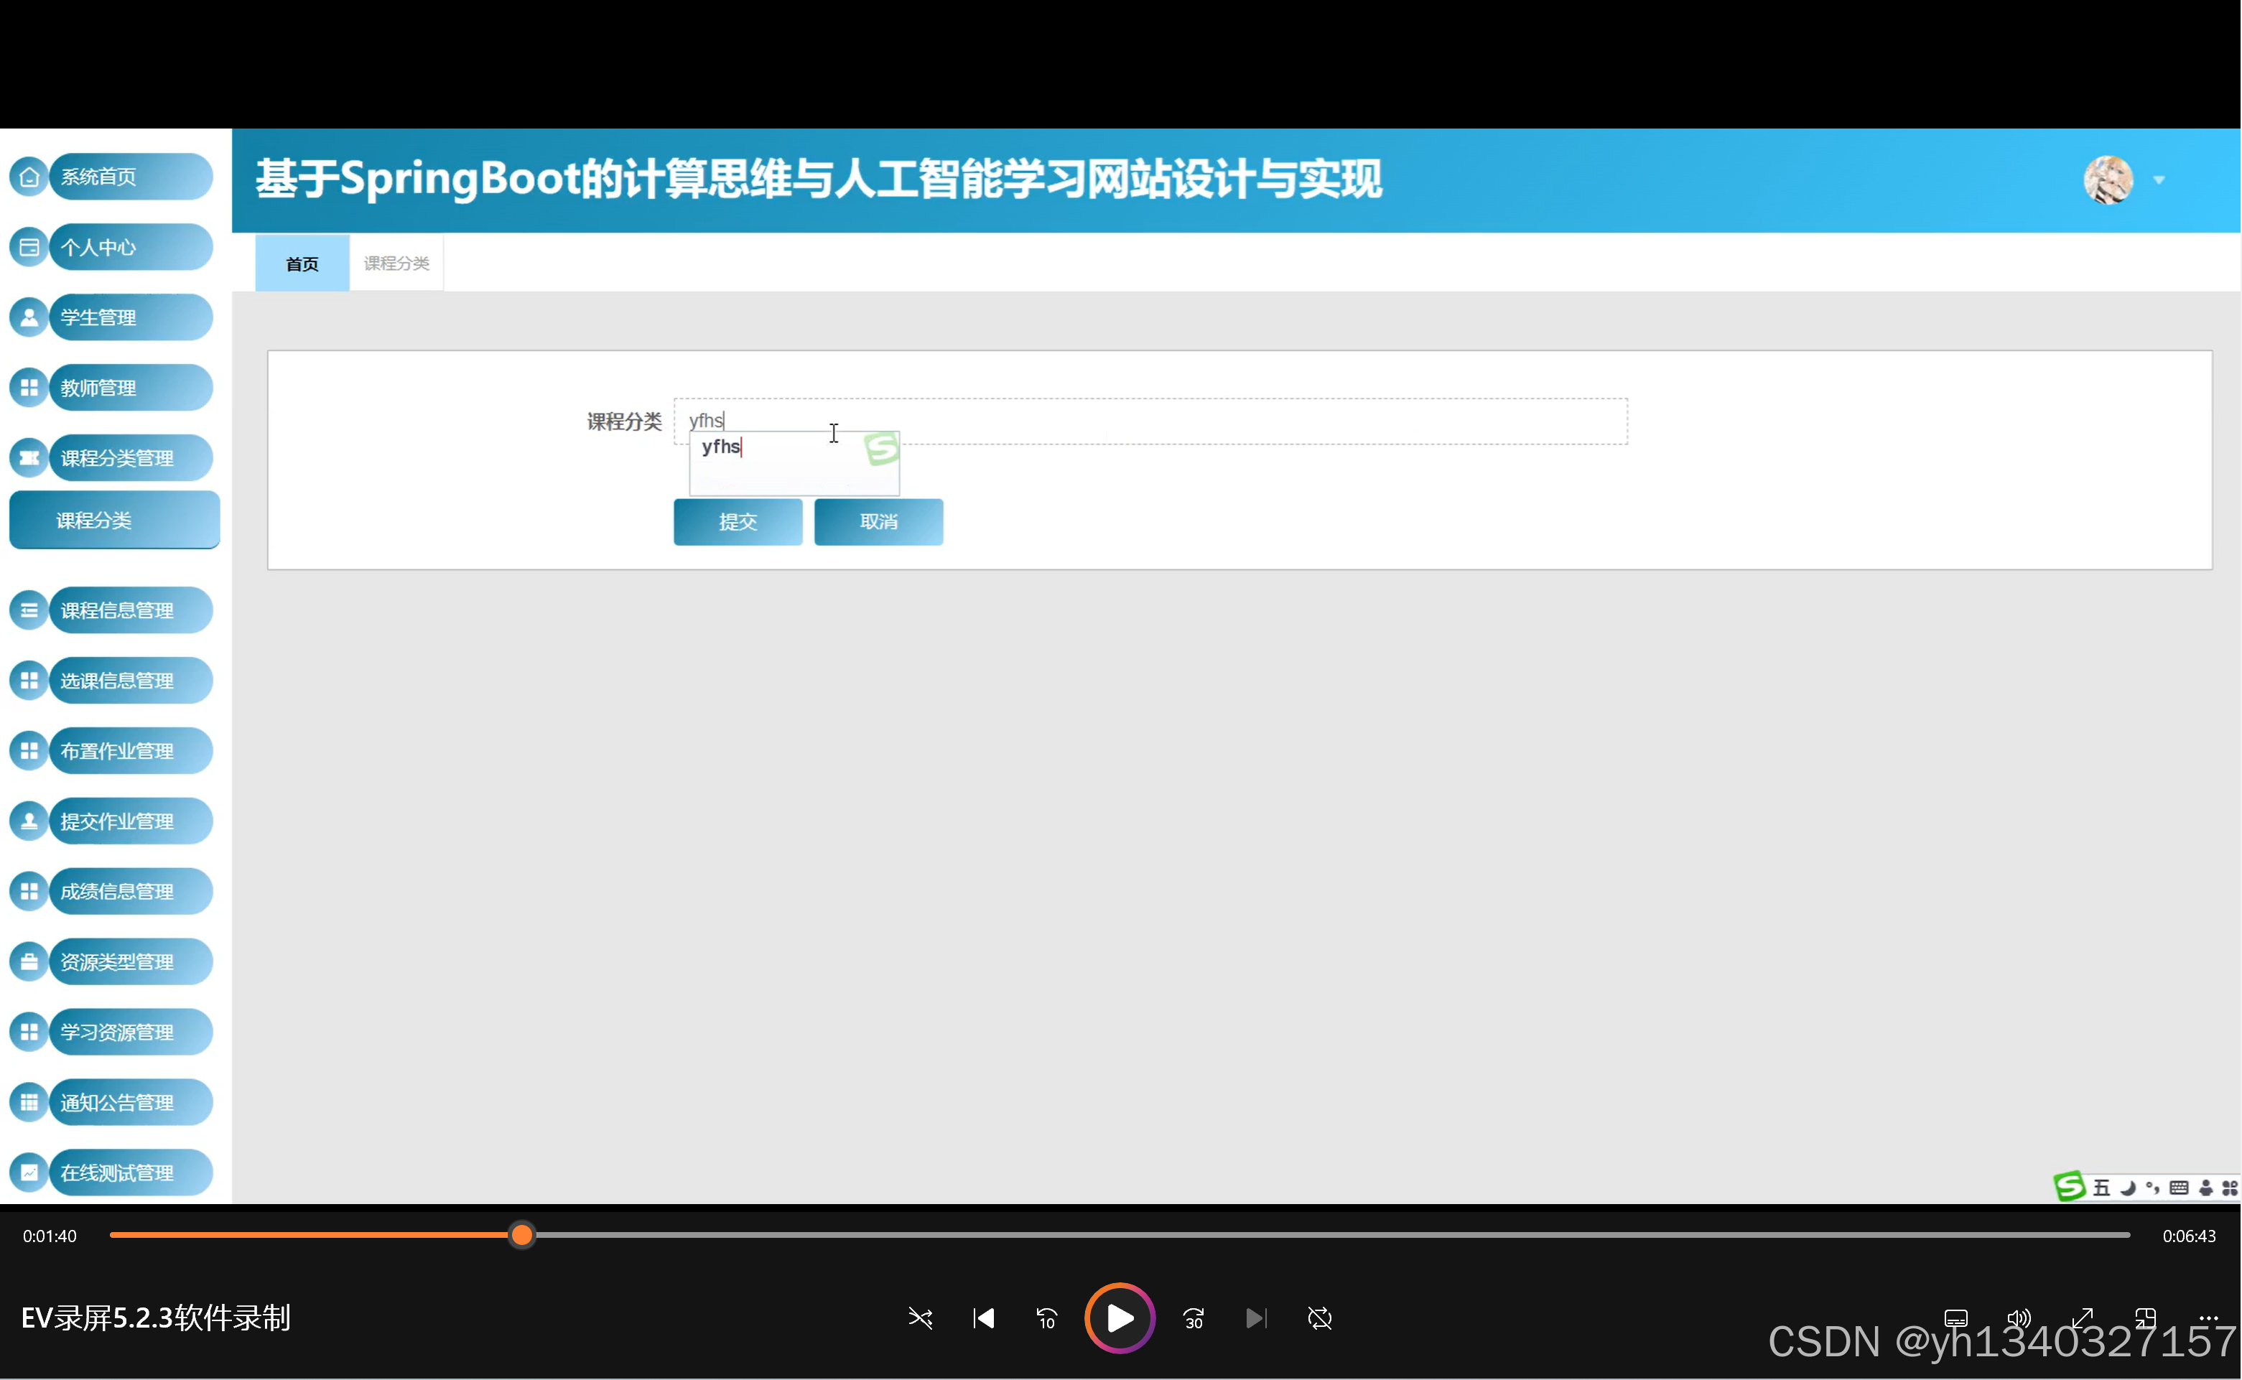
Task: Click the green Sogou S toolbar logo
Action: point(2070,1187)
